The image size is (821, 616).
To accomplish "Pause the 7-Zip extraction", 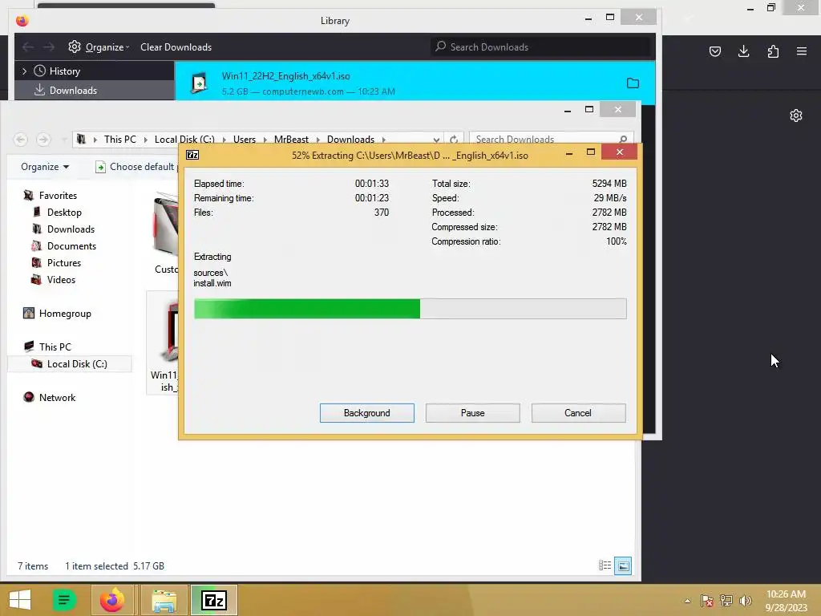I will (x=472, y=413).
